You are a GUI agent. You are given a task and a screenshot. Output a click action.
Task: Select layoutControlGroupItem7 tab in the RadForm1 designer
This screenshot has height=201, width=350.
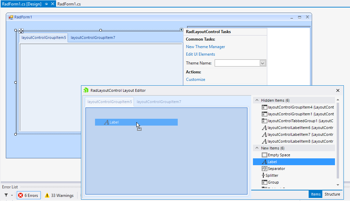(x=93, y=38)
